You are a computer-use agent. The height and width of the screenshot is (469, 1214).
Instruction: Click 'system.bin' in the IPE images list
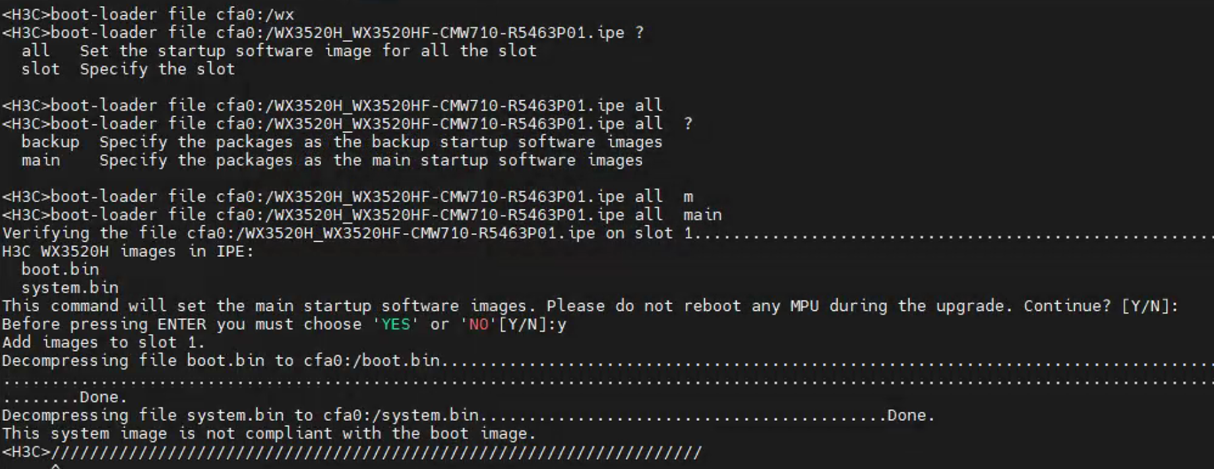pyautogui.click(x=70, y=288)
